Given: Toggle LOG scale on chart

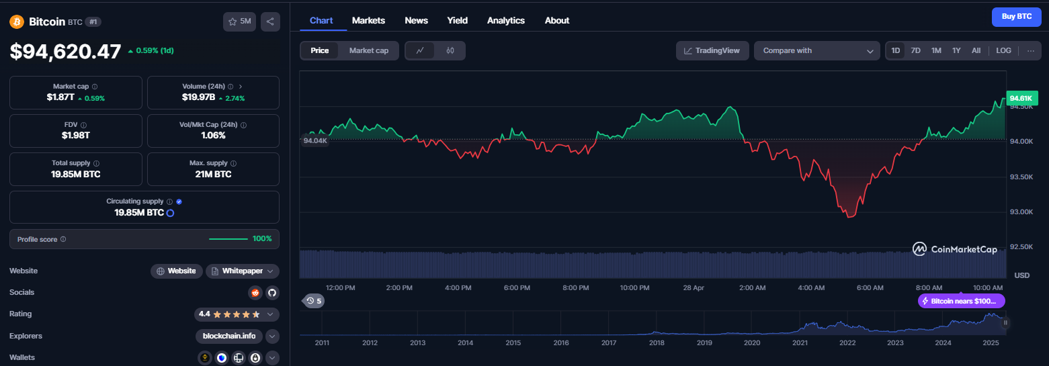Looking at the screenshot, I should click(1003, 50).
